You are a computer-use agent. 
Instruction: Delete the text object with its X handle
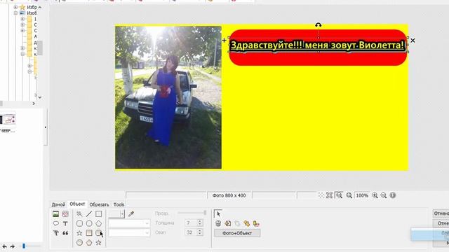(413, 41)
